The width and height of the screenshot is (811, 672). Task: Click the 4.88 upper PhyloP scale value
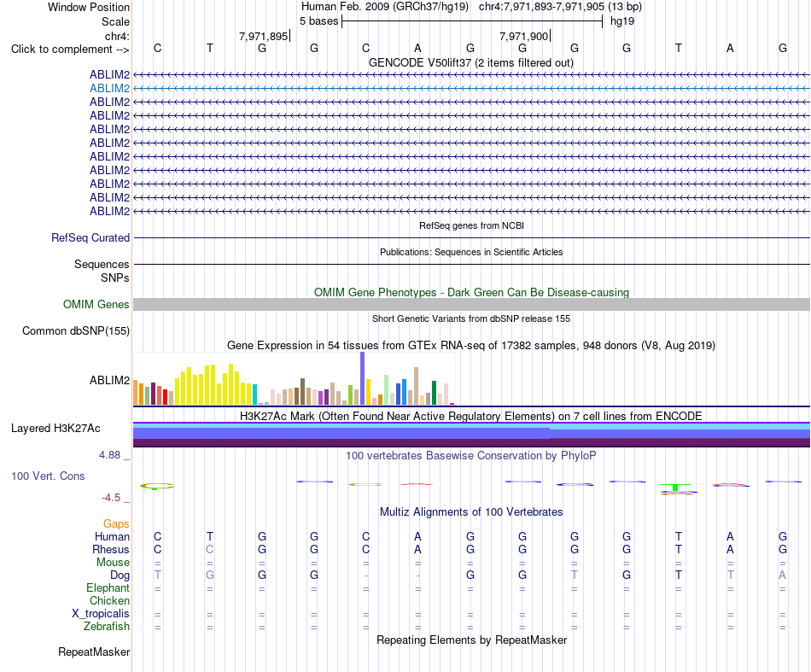pyautogui.click(x=109, y=455)
